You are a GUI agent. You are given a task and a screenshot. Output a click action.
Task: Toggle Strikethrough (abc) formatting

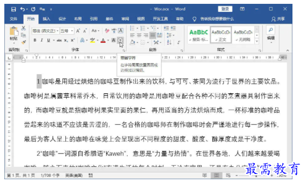coord(59,40)
